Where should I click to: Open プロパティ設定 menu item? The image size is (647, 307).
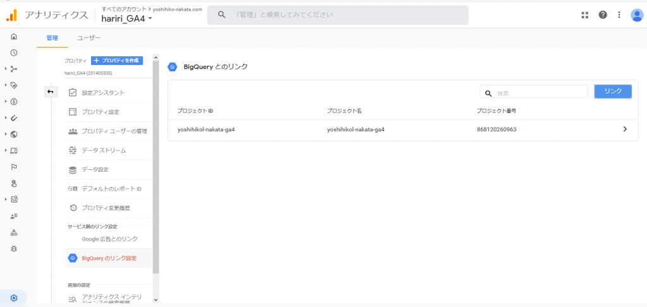click(x=109, y=112)
